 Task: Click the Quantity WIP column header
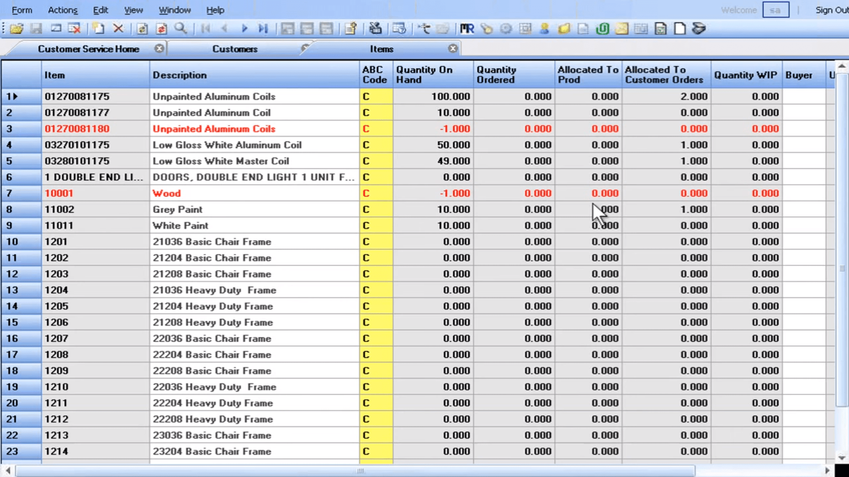[746, 75]
